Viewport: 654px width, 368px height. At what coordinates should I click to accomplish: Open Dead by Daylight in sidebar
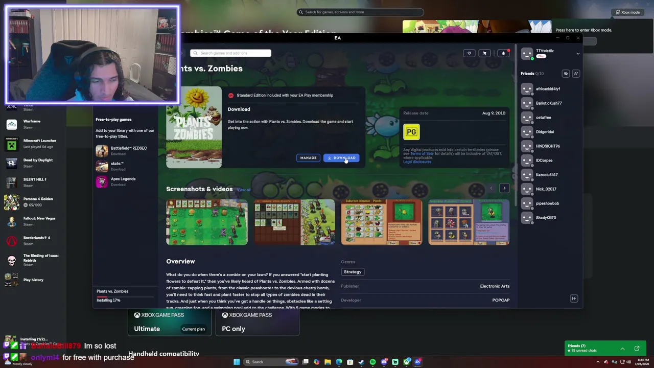point(33,163)
